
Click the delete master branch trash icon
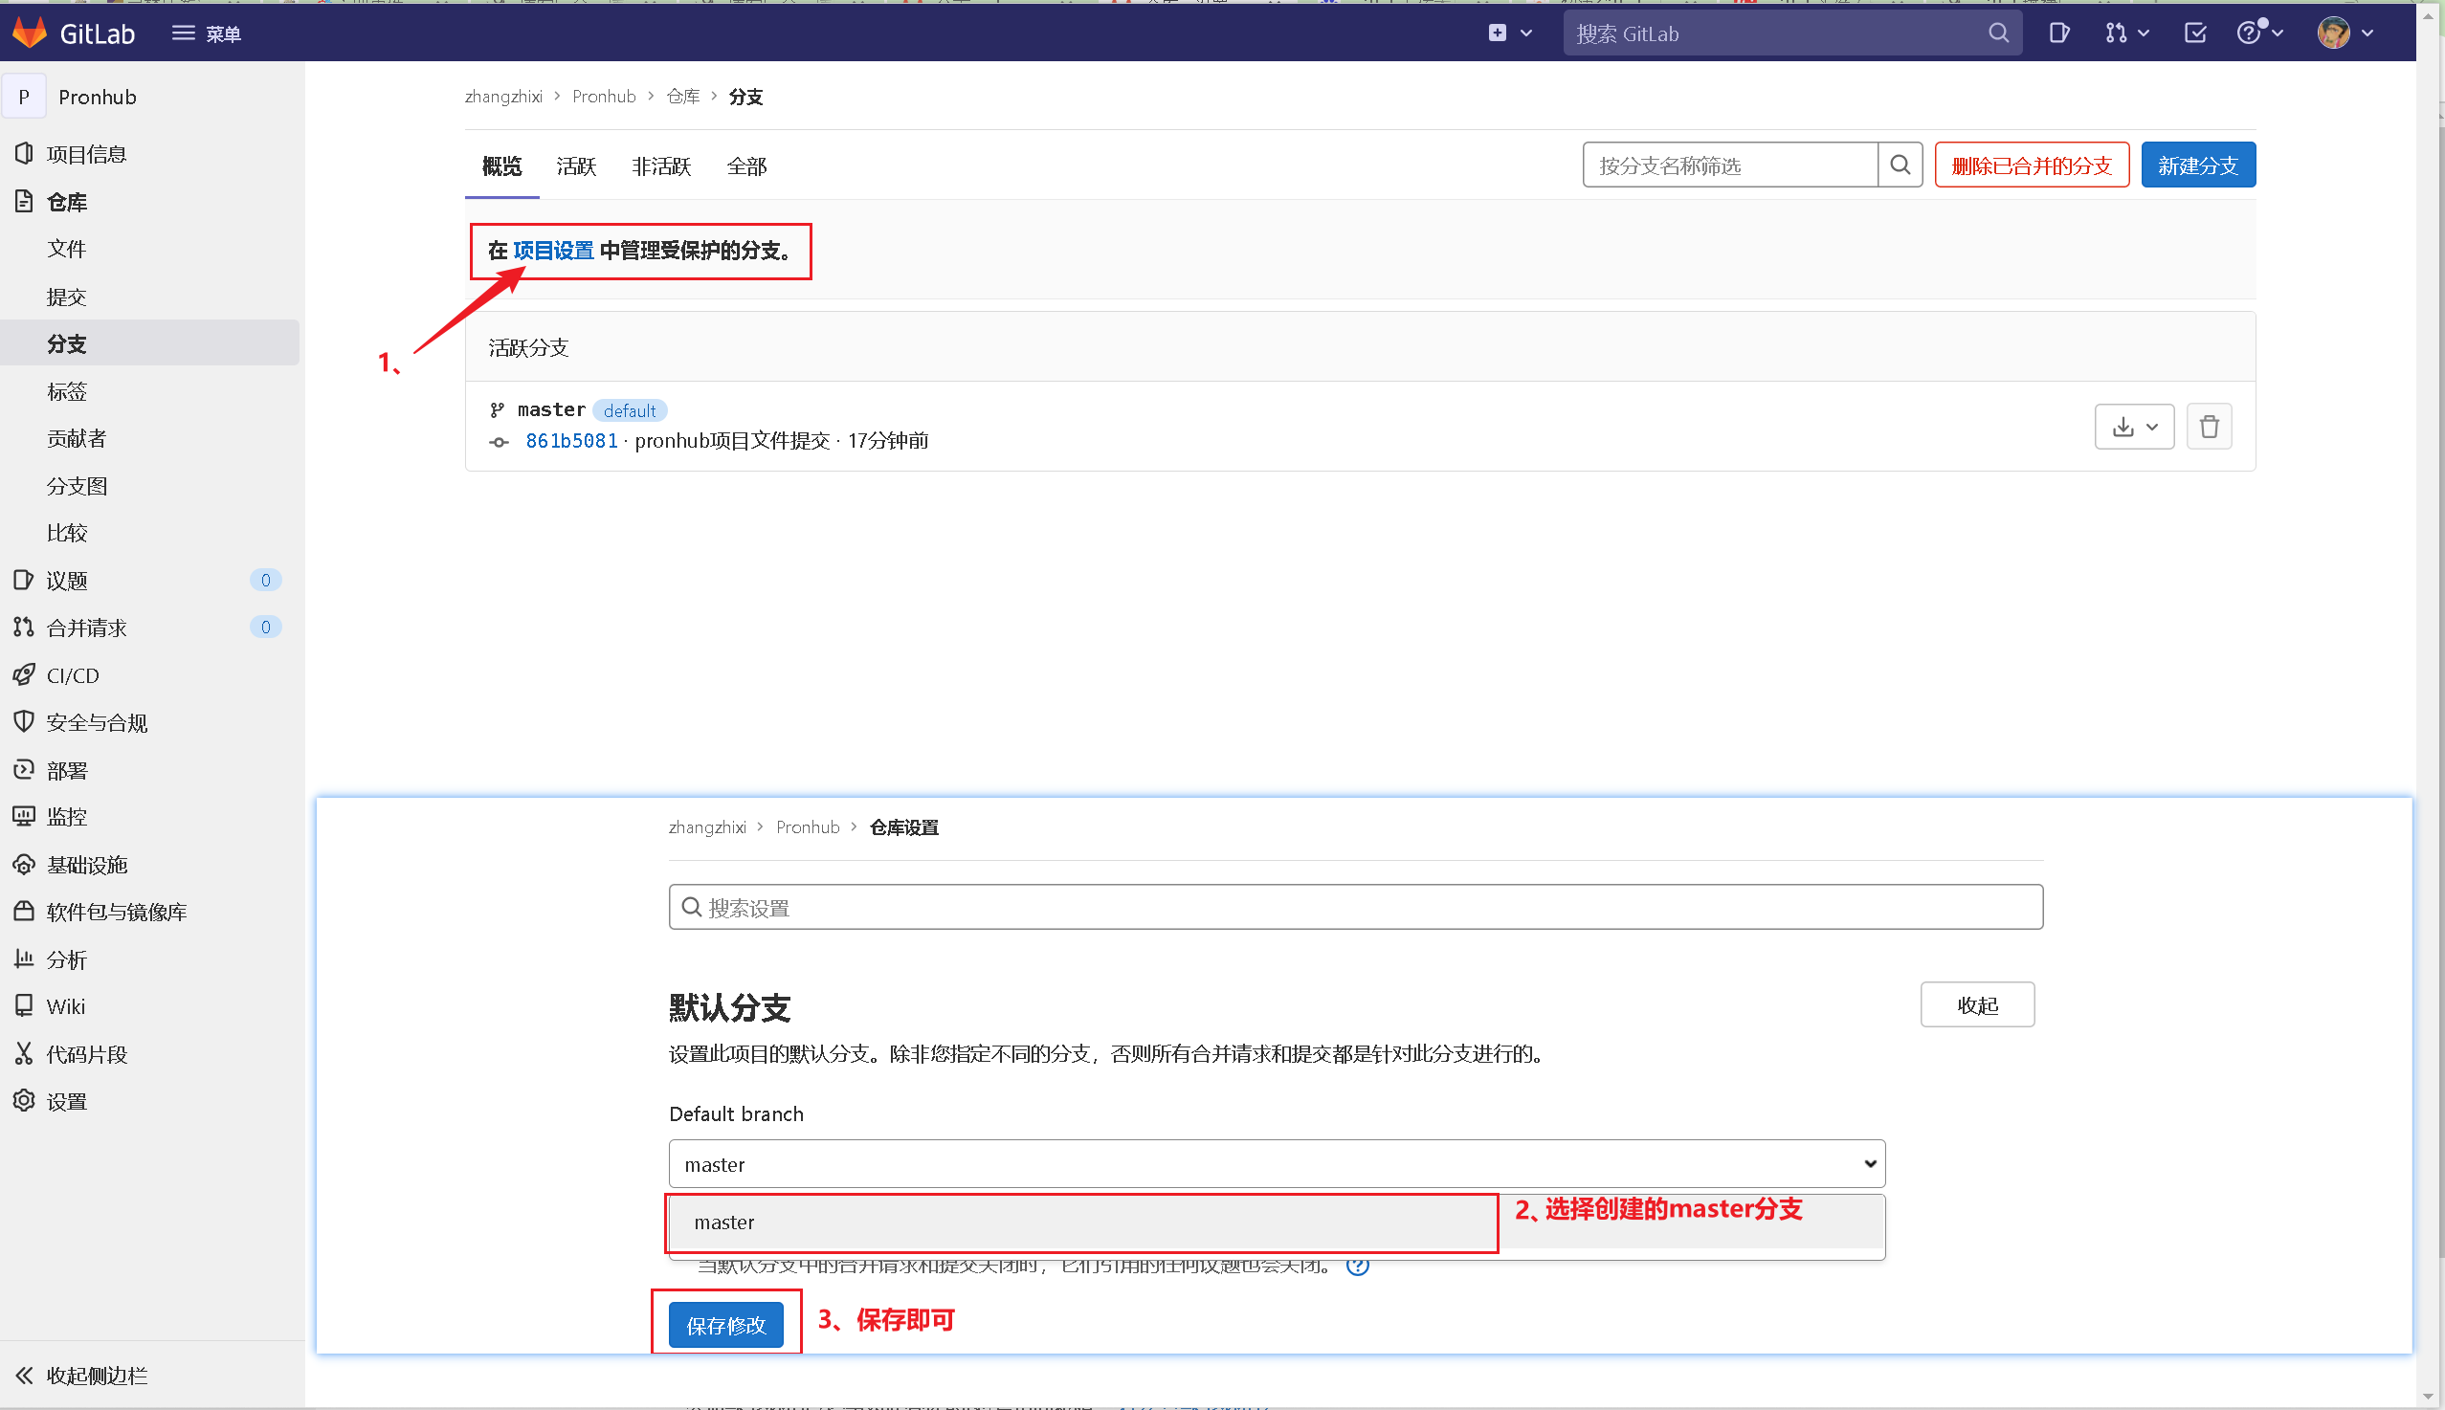(2209, 427)
